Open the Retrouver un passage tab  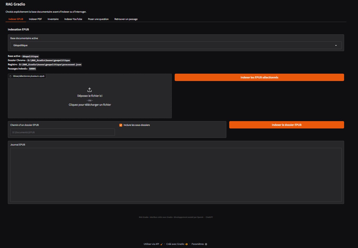pyautogui.click(x=126, y=19)
